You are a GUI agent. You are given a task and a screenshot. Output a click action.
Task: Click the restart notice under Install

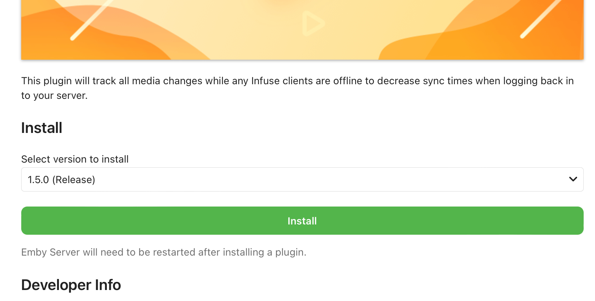(x=164, y=252)
